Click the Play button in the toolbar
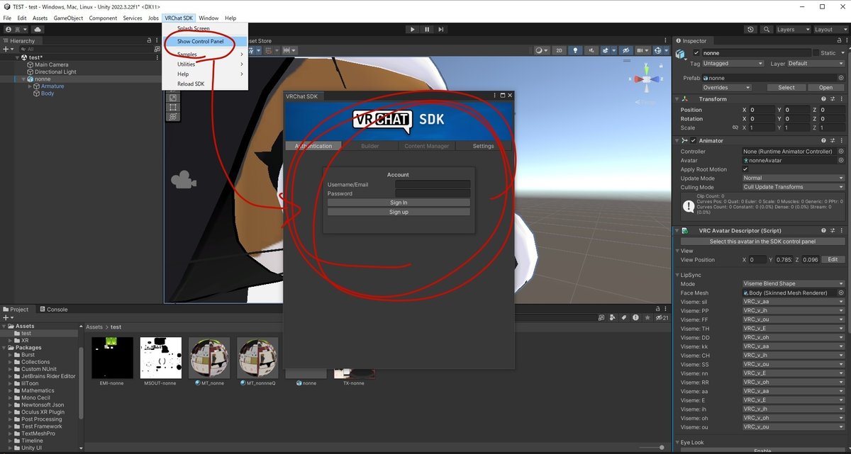Screen dimensions: 851x454 [413, 30]
